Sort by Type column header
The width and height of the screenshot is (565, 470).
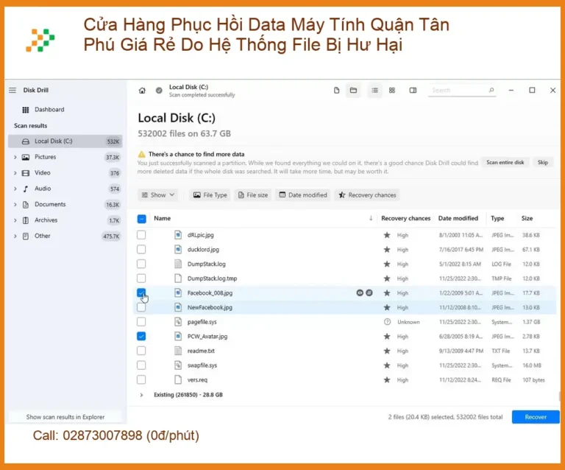497,218
